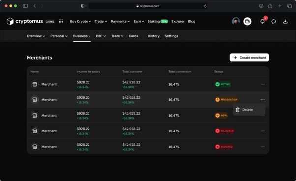Click the store icon of the Blocked merchant
Screen dimensions: 296x181
coord(35,147)
